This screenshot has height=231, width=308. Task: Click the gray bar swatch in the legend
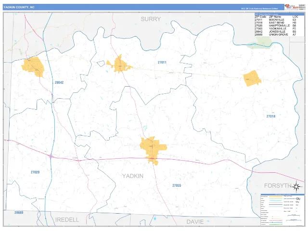(276, 205)
